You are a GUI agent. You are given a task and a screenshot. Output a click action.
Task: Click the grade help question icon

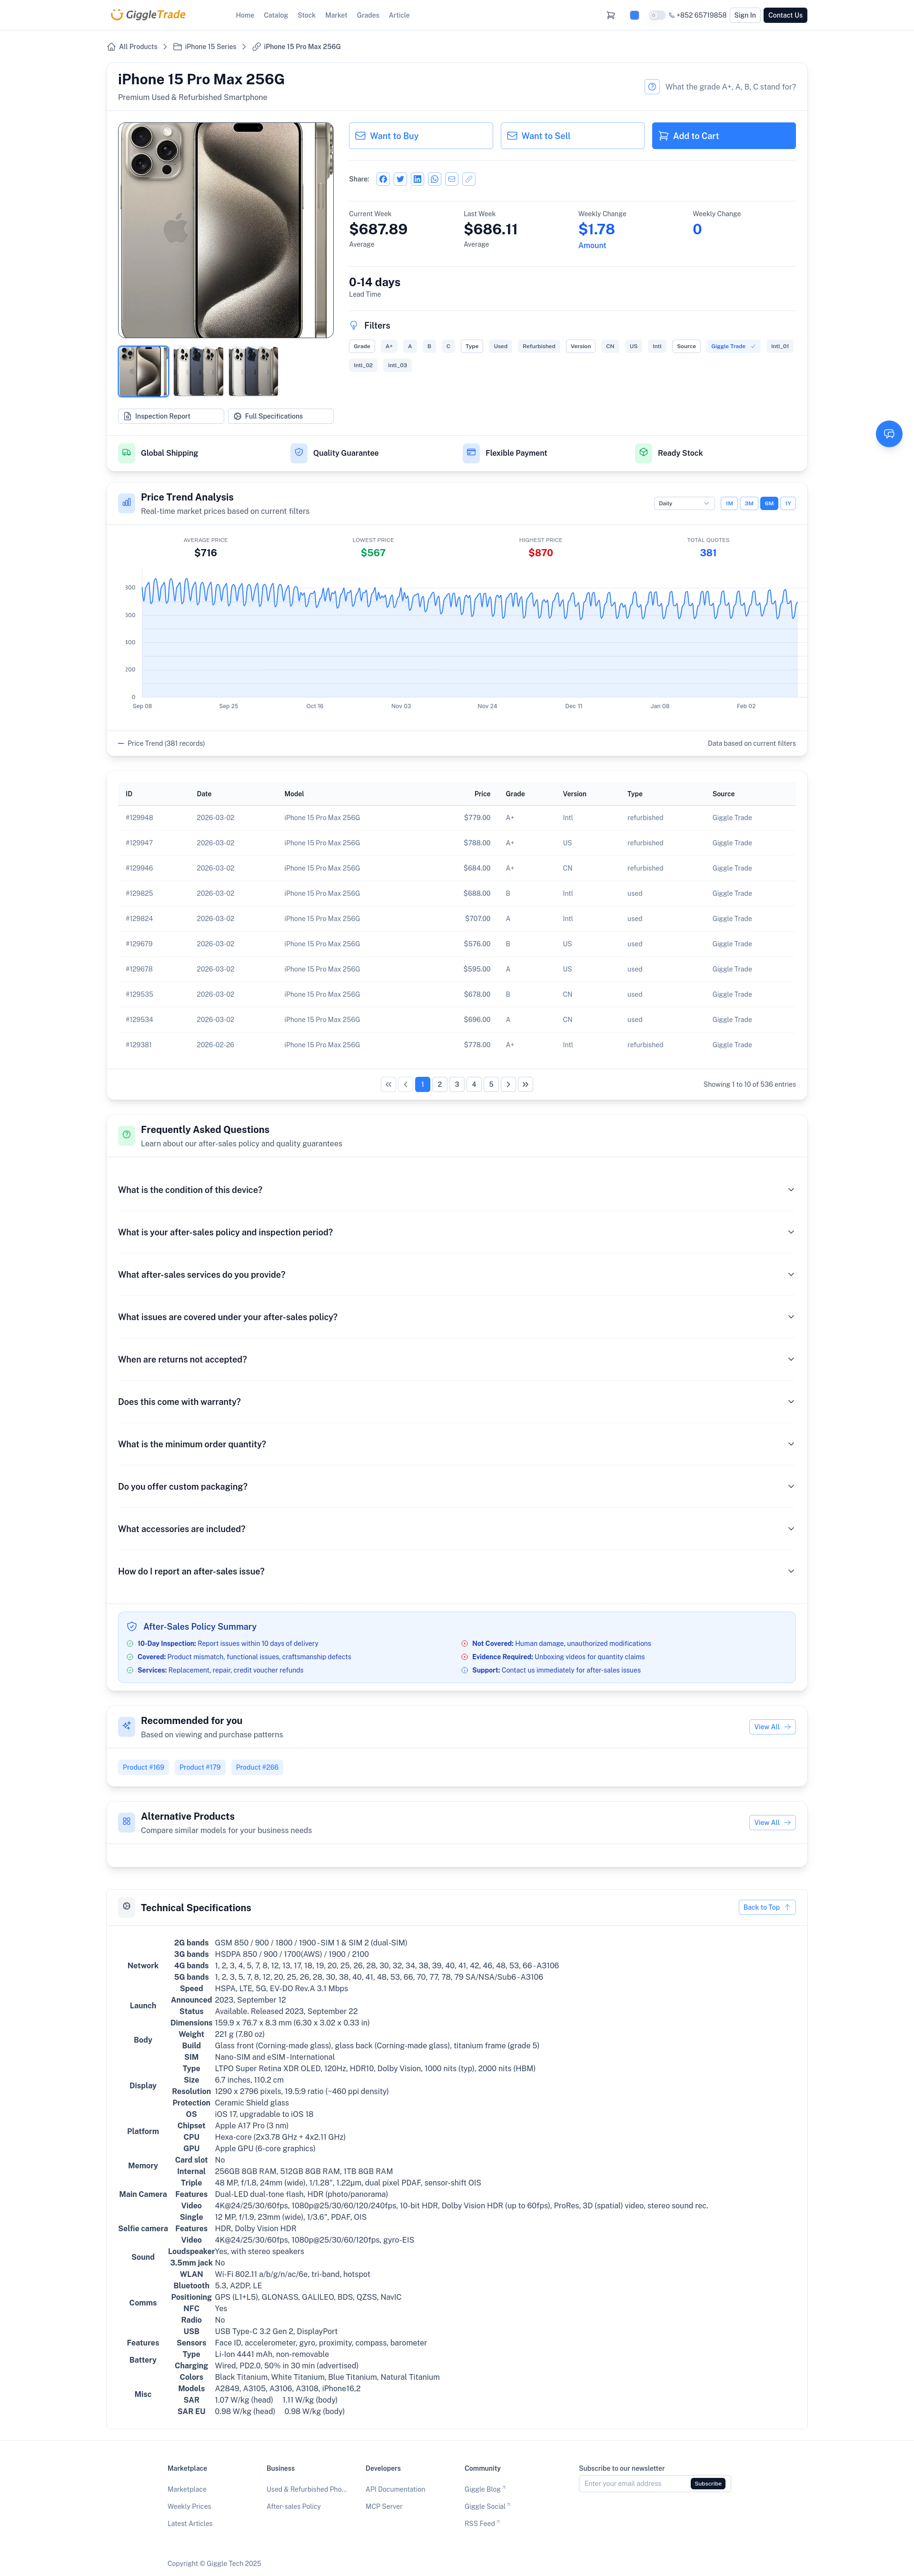pyautogui.click(x=652, y=87)
